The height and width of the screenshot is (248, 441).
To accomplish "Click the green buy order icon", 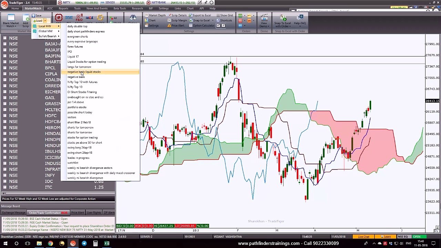I will [x=240, y=15].
